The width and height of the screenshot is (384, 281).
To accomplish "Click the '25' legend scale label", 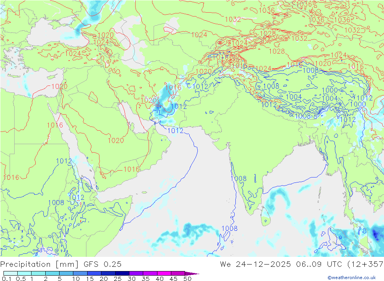I will tap(118, 279).
